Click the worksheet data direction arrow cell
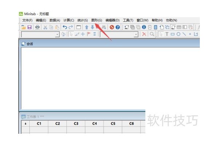The width and height of the screenshot is (218, 145). click(x=25, y=124)
